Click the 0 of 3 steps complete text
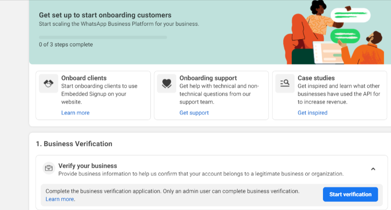Screen dimensions: 391x210 point(66,45)
